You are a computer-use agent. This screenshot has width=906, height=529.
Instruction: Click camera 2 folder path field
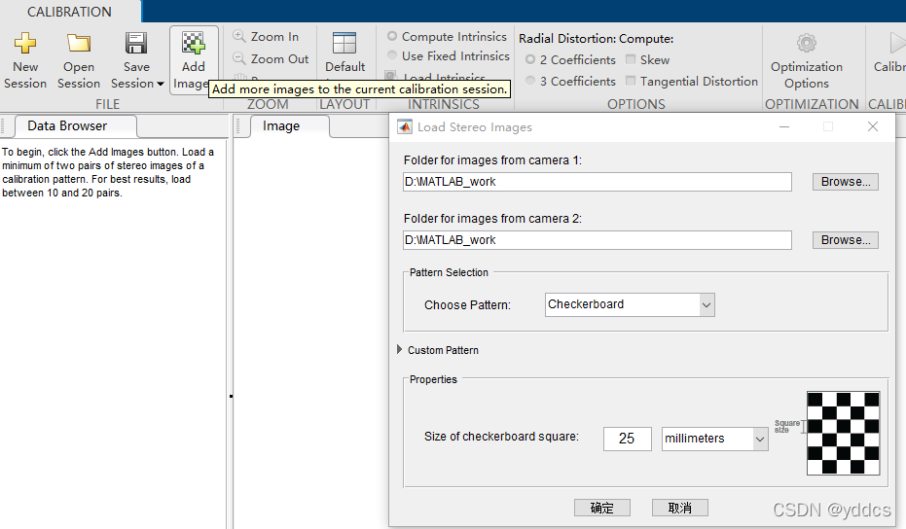tap(597, 239)
